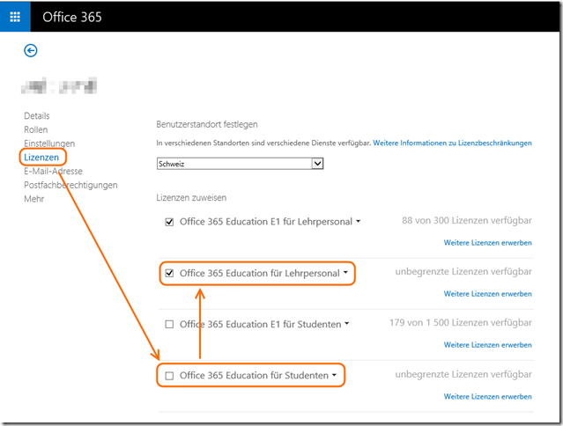Click Mehr in the sidebar
The width and height of the screenshot is (563, 426).
(34, 199)
